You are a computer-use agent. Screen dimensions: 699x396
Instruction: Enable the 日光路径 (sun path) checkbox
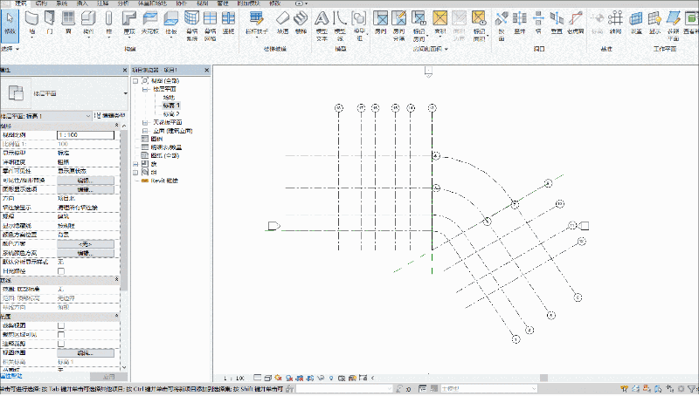point(61,271)
